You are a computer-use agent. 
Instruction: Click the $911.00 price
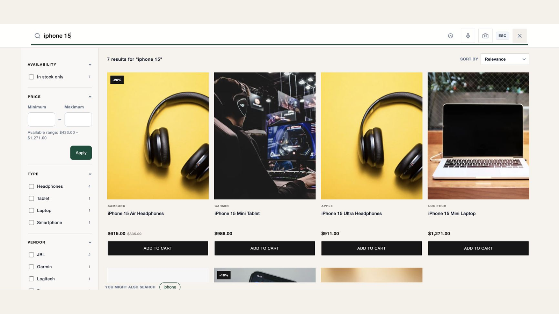[x=330, y=234]
